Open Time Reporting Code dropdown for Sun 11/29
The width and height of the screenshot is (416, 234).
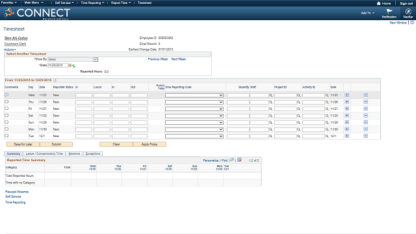[194, 122]
